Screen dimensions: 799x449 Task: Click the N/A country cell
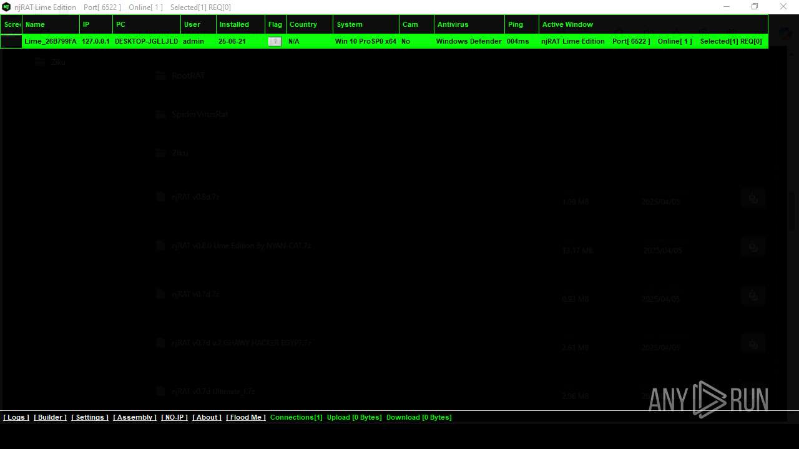(294, 41)
